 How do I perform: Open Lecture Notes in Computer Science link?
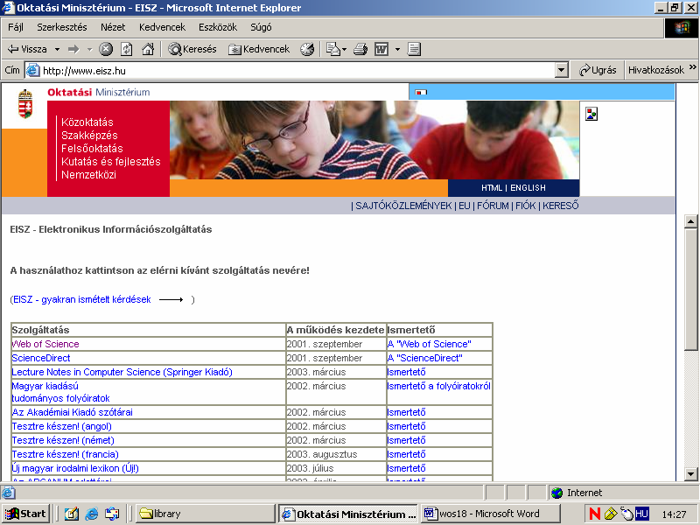(122, 372)
